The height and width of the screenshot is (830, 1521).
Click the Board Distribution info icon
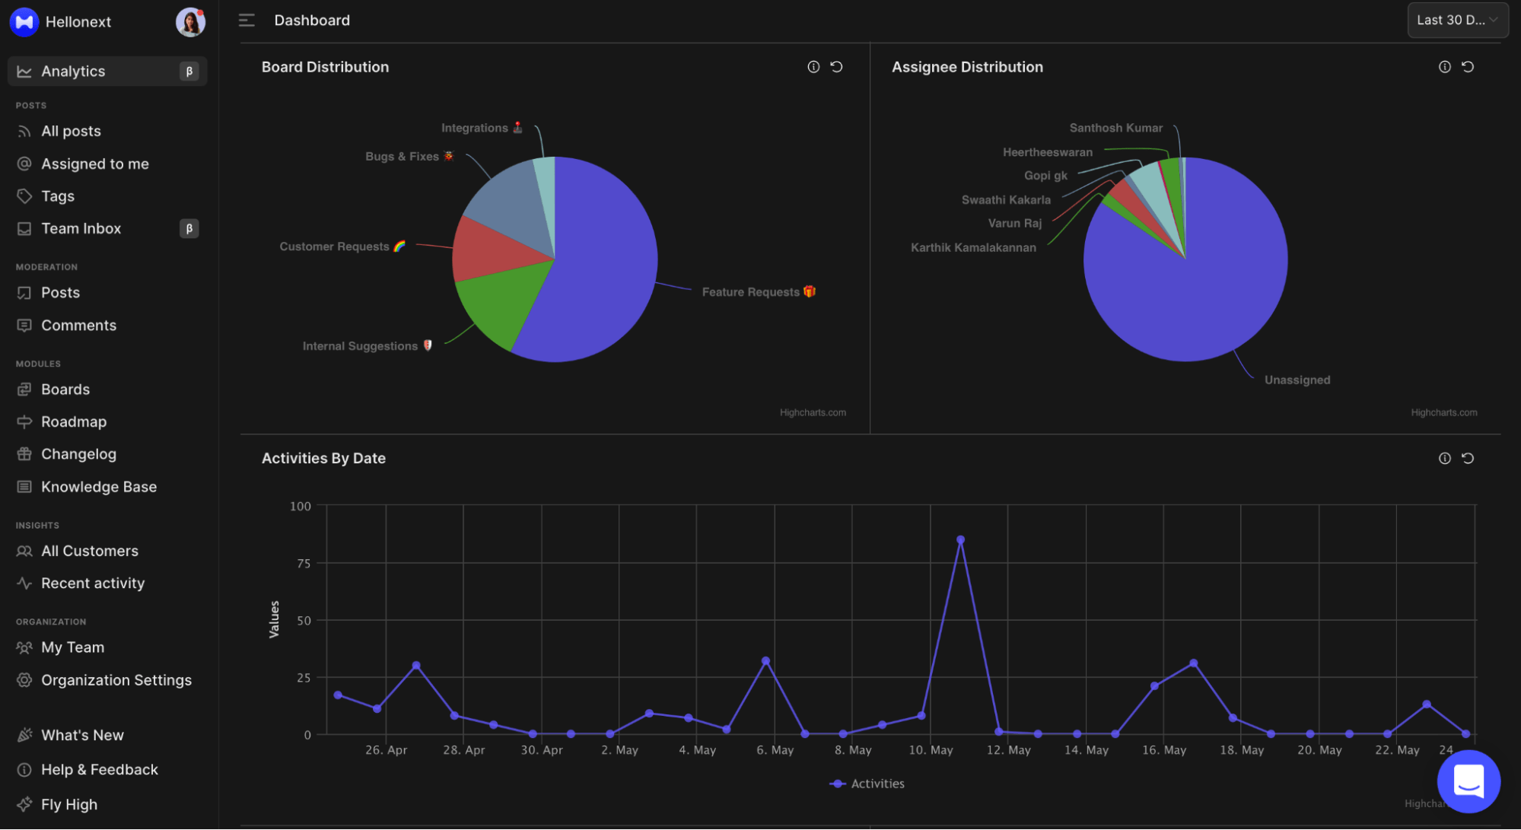[813, 67]
